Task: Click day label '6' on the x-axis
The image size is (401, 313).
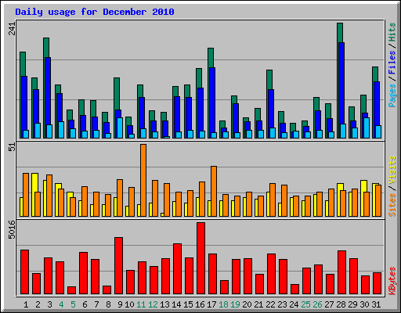Action: tap(85, 304)
